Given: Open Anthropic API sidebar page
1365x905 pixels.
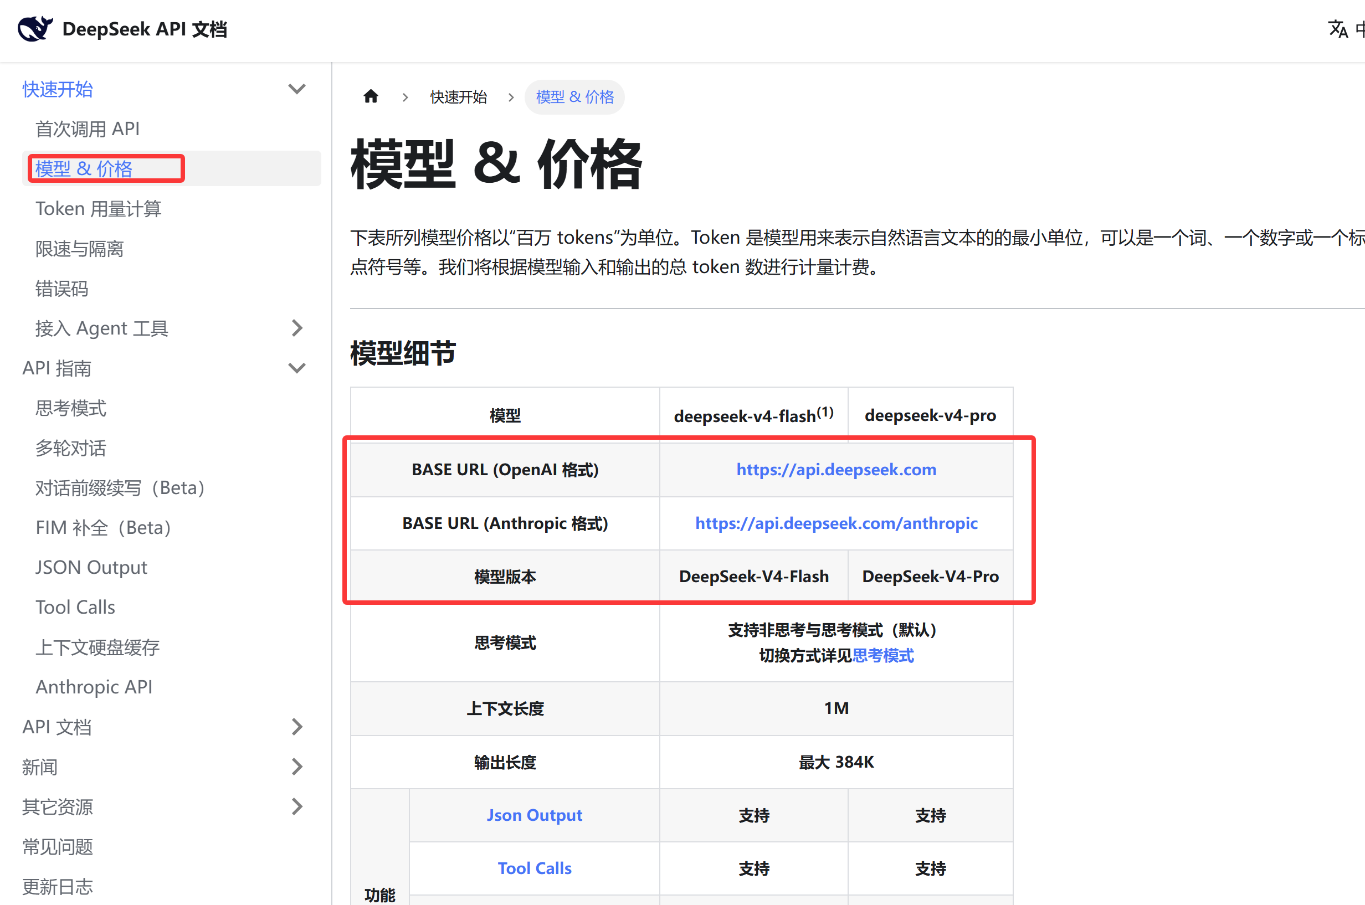Looking at the screenshot, I should (94, 687).
